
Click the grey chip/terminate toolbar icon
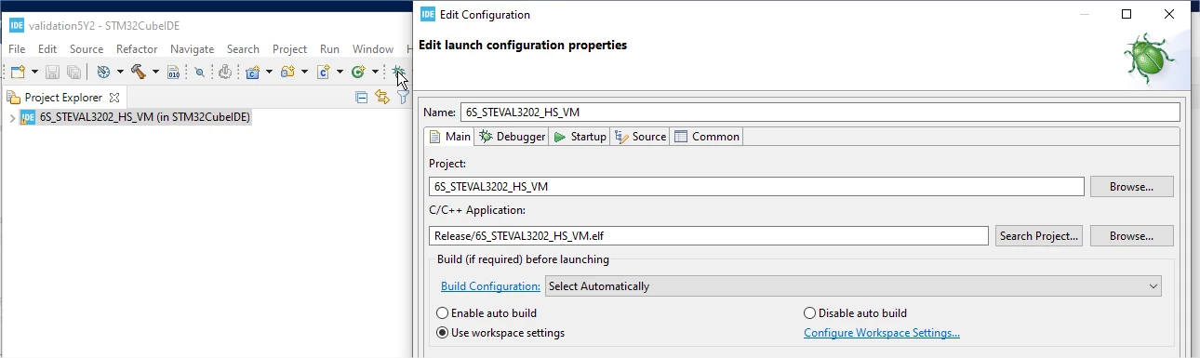pos(225,72)
